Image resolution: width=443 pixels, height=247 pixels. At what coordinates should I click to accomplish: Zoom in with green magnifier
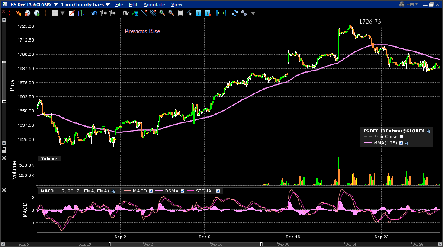click(162, 13)
